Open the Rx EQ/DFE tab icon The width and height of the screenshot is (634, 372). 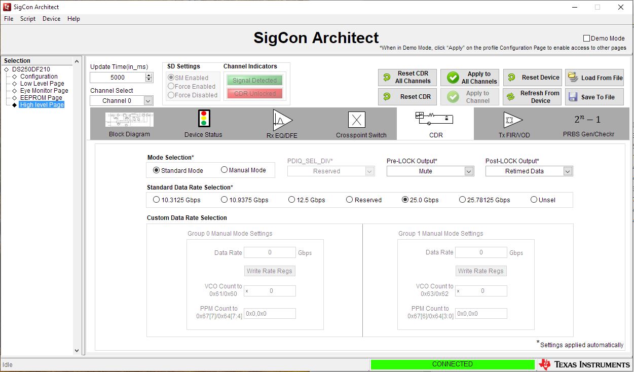282,120
